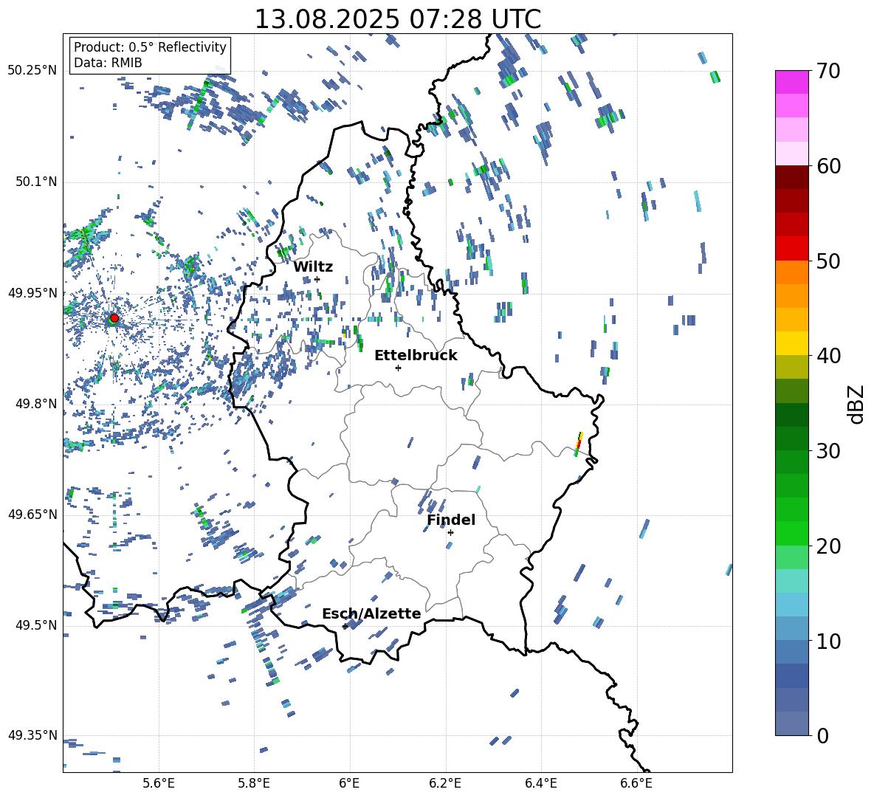This screenshot has width=874, height=798.
Task: Click the latitude label 49.8°N
Action: (x=35, y=404)
